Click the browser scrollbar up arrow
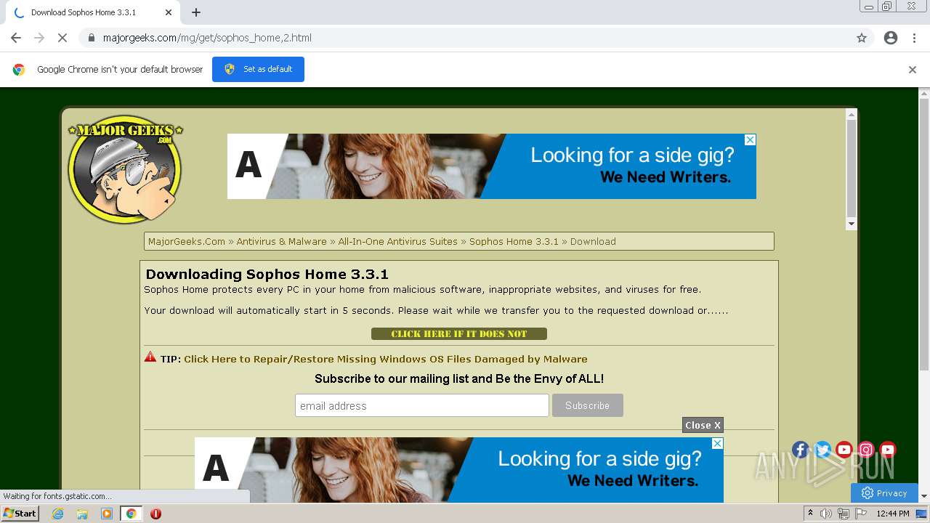This screenshot has width=930, height=523. coord(924,93)
